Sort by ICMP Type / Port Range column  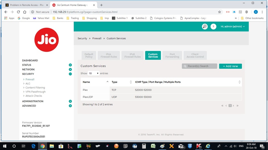coord(188,82)
